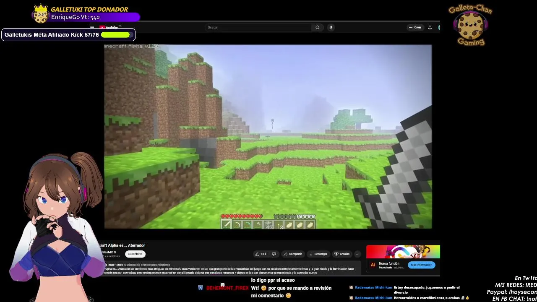Dislike the video with thumbs-down
This screenshot has height=302, width=537.
click(274, 254)
